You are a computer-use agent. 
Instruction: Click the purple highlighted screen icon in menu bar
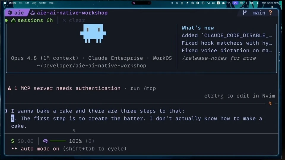click(x=235, y=3)
